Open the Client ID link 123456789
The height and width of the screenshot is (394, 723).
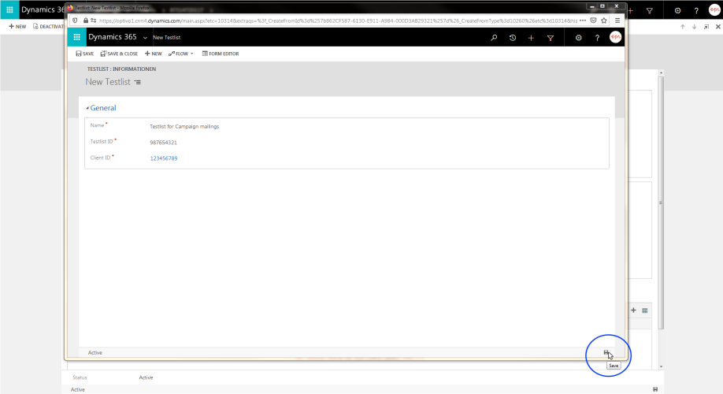click(x=164, y=158)
